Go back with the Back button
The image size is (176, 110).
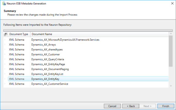[x=131, y=106]
